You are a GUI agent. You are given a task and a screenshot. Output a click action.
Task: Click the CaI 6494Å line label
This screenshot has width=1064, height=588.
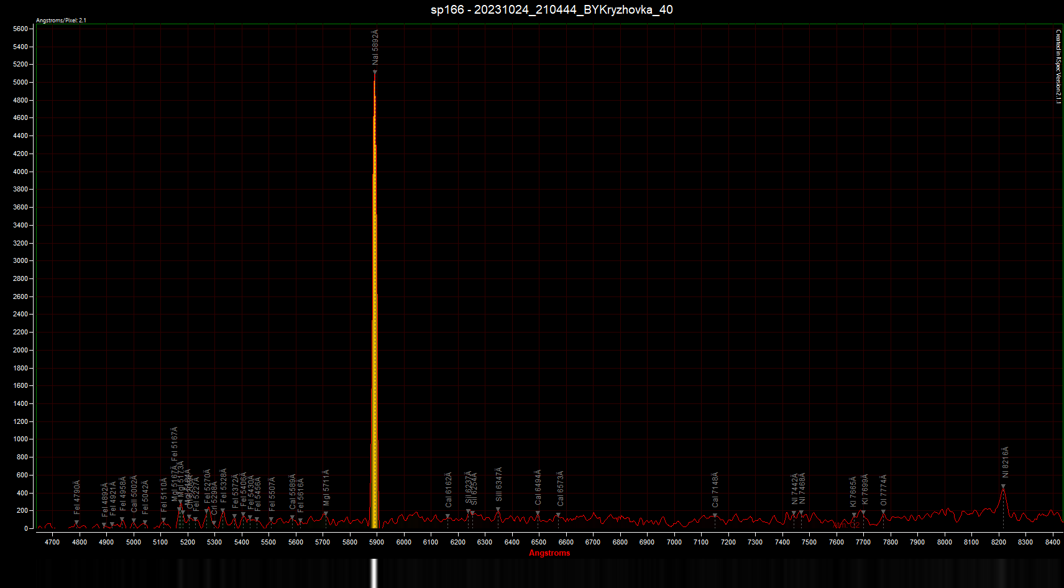click(538, 487)
